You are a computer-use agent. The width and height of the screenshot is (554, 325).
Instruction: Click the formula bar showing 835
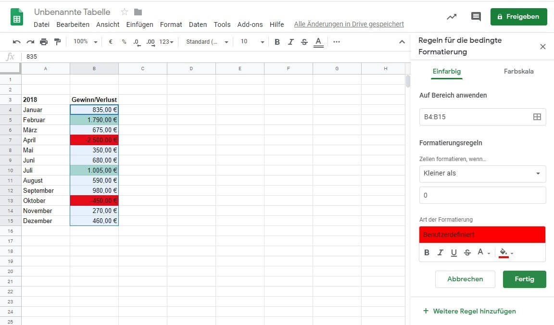click(x=215, y=57)
